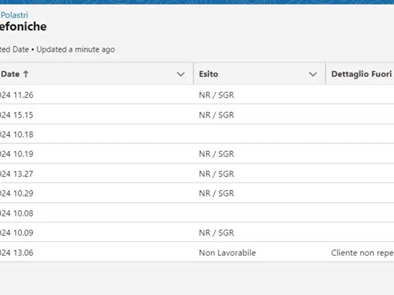Select date cell ending 10.29
Viewport: 394px width, 295px height.
[x=16, y=193]
